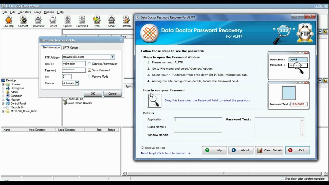This screenshot has width=329, height=185.
Task: Click the Refresh toolbar icon
Action: click(x=126, y=22)
